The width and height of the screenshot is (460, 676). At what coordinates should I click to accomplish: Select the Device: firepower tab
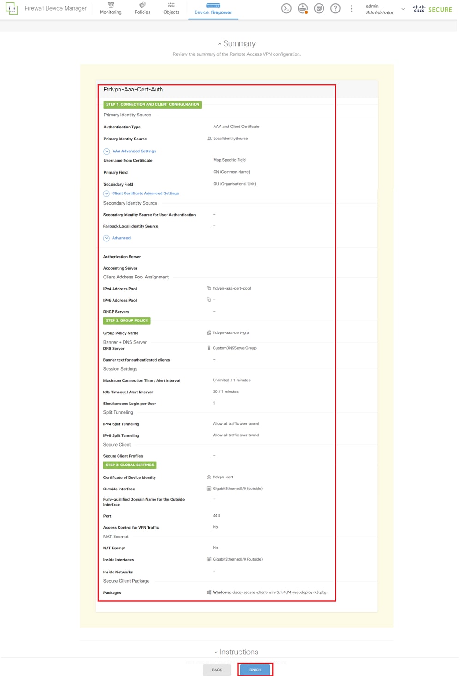click(213, 9)
